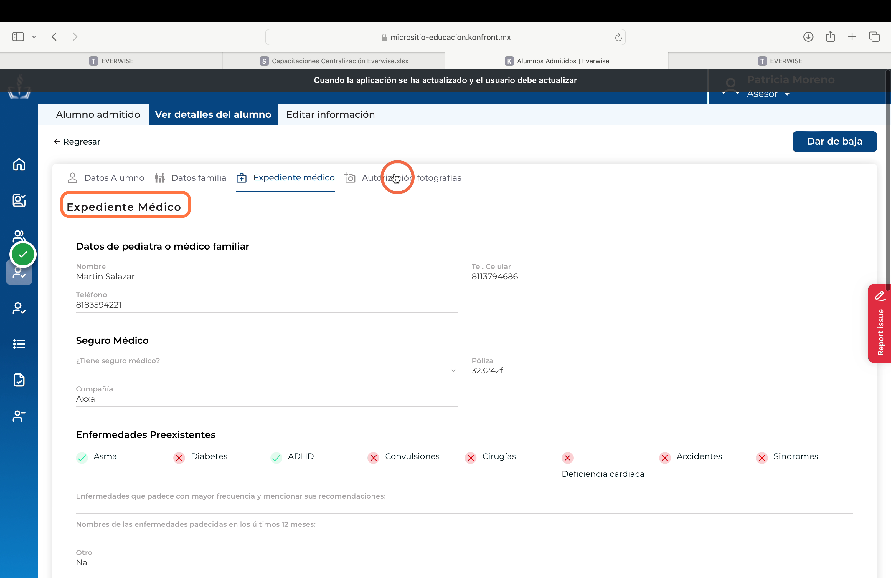Open the Report issue side button
This screenshot has height=578, width=891.
click(x=880, y=323)
